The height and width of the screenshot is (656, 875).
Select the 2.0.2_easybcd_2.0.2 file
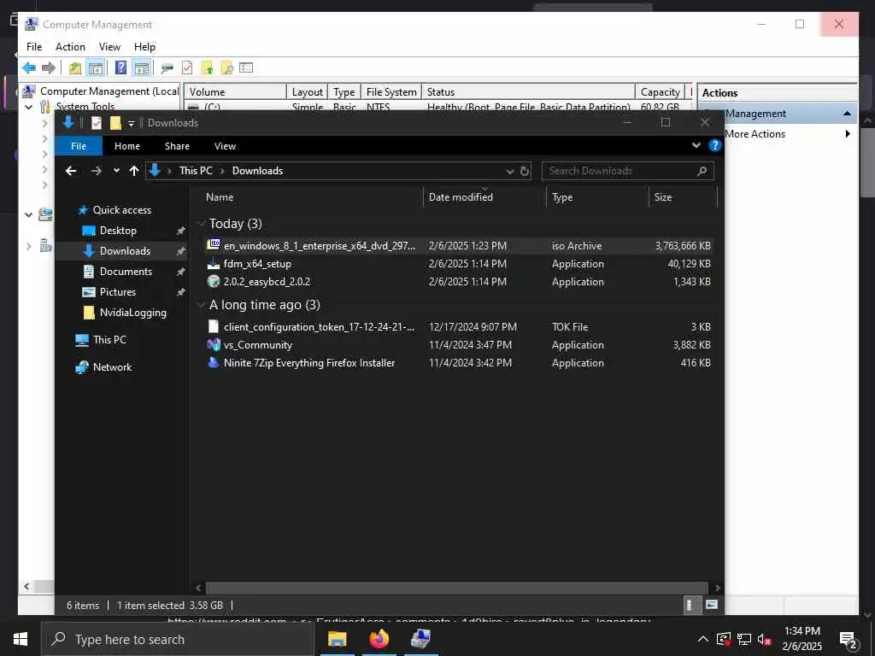(x=459, y=282)
